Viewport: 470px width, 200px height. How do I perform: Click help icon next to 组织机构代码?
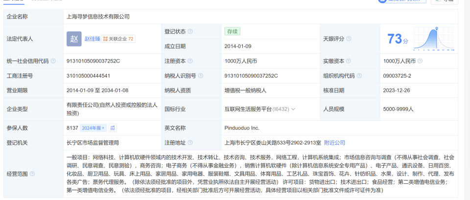pos(359,76)
